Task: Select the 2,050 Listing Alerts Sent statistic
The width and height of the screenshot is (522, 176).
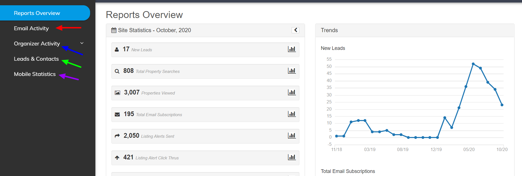Action: pos(205,136)
